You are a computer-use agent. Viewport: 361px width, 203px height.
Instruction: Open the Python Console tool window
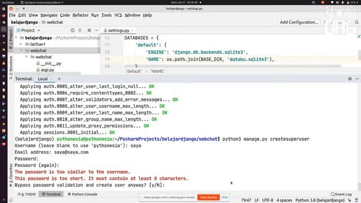click(x=82, y=194)
